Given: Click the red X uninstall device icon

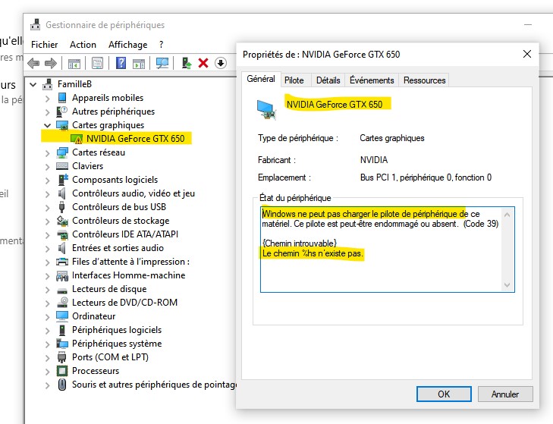Looking at the screenshot, I should (203, 63).
